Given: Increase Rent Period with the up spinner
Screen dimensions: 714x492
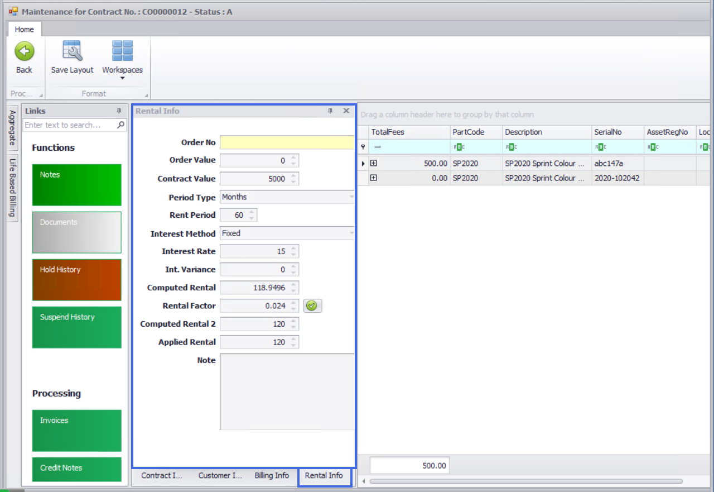Looking at the screenshot, I should coord(252,212).
